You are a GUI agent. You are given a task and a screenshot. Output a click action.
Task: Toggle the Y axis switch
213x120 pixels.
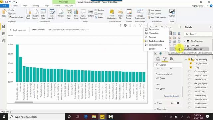pyautogui.click(x=177, y=103)
